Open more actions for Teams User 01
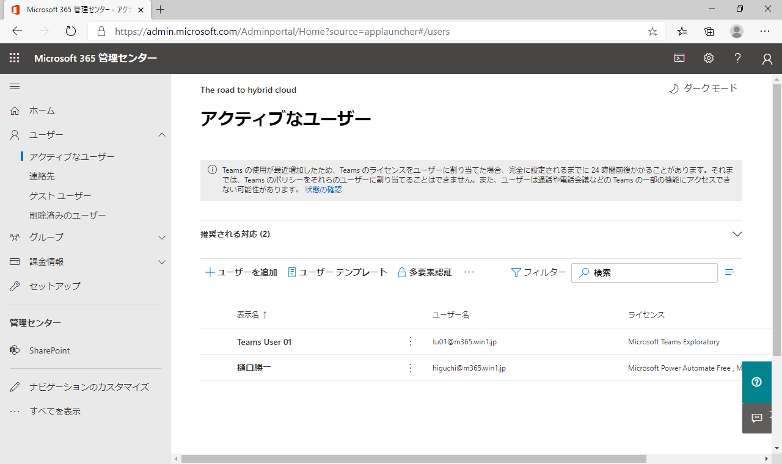782x464 pixels. pyautogui.click(x=411, y=341)
